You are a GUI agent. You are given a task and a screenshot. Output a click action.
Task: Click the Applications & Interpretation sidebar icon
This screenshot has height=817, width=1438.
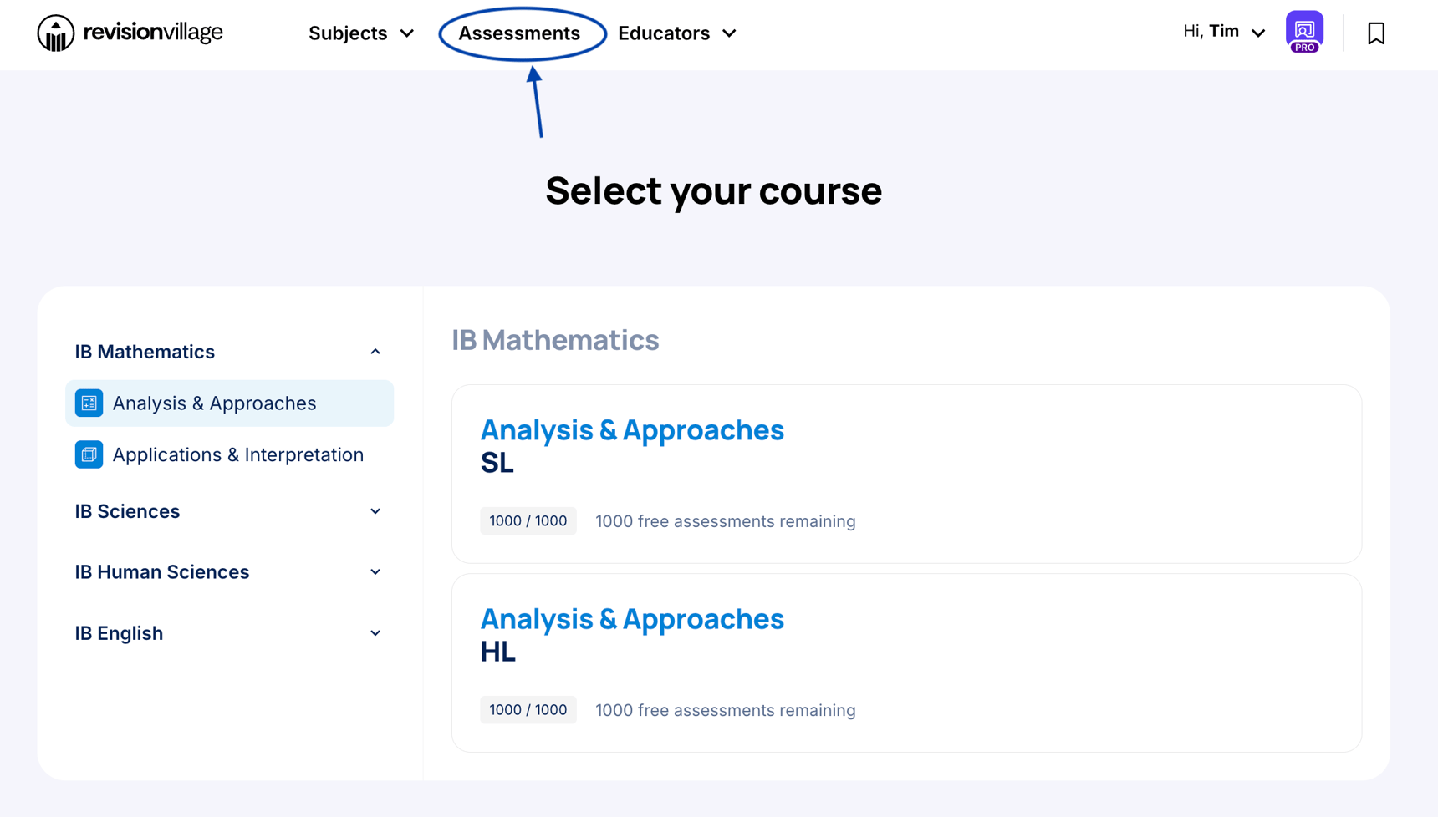(89, 455)
